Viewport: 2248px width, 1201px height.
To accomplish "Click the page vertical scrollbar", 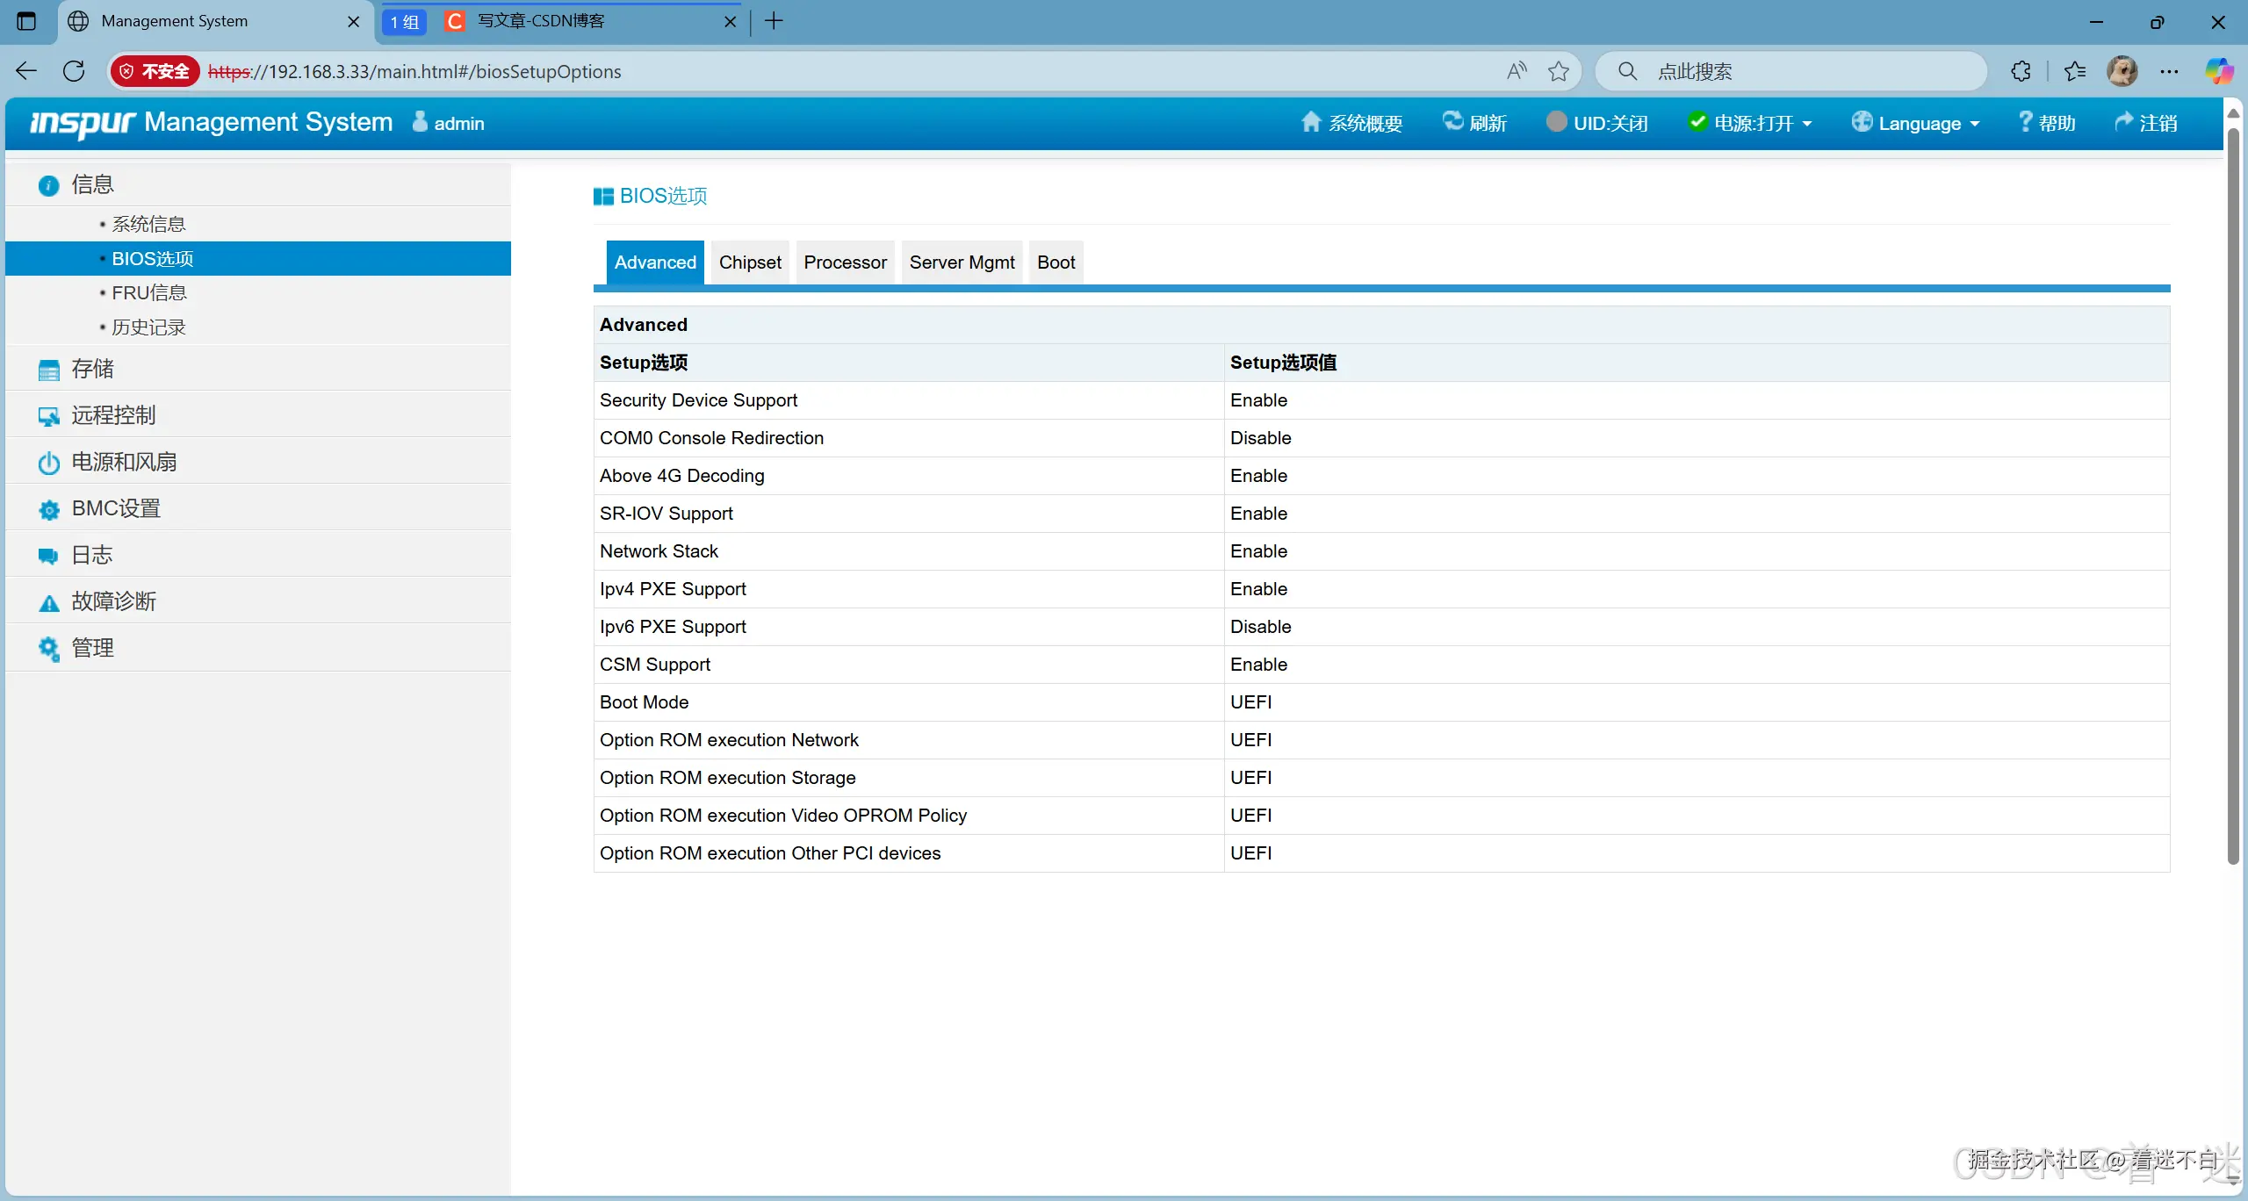I will [2232, 492].
